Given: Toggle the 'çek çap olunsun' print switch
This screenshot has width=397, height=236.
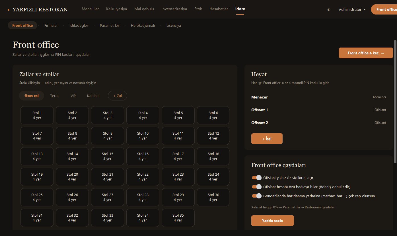Looking at the screenshot, I should tap(257, 196).
